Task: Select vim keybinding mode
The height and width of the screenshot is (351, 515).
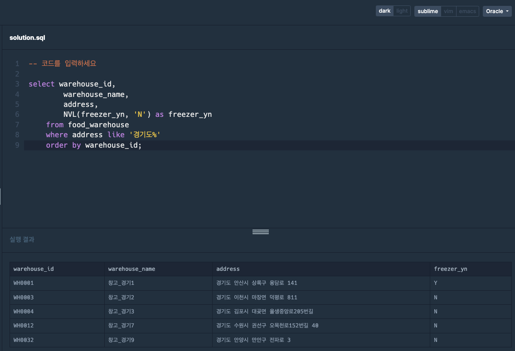Action: click(448, 11)
